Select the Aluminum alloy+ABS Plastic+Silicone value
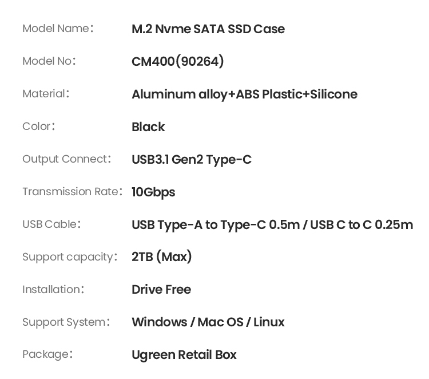 pyautogui.click(x=244, y=94)
